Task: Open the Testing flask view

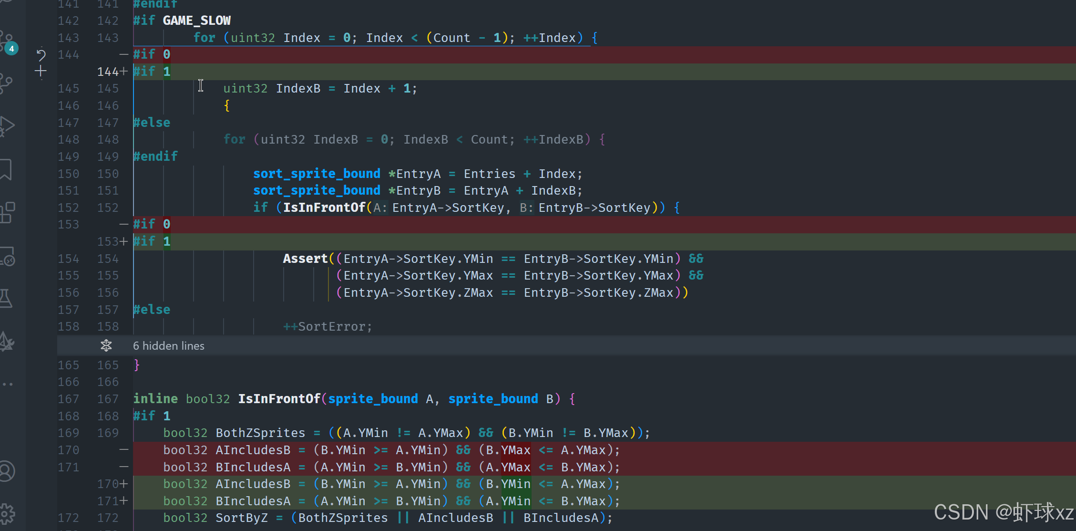Action: 6,298
